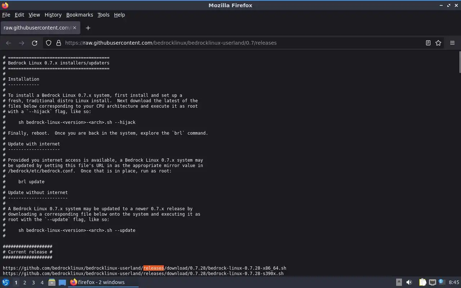Click the page's vertical scrollbar thumb
The width and height of the screenshot is (461, 288).
click(460, 62)
